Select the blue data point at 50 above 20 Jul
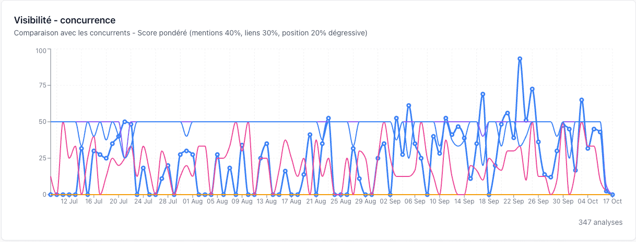This screenshot has height=242, width=636. coord(124,122)
